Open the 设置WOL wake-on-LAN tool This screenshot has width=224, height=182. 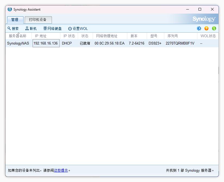pyautogui.click(x=78, y=29)
